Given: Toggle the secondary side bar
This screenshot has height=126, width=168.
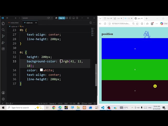Looking at the screenshot, I should [x=77, y=18].
